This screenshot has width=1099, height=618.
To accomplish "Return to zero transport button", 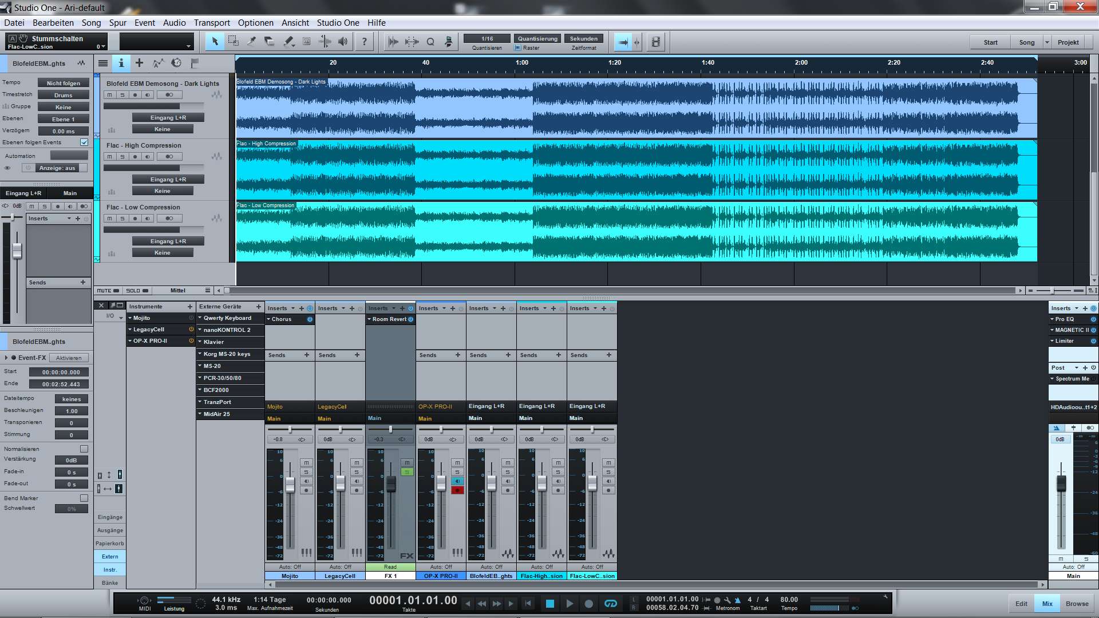I will point(528,603).
